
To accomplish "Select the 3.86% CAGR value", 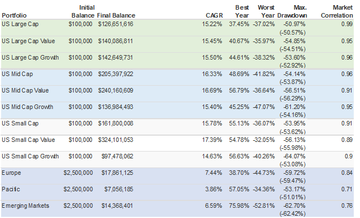I will coord(214,189).
